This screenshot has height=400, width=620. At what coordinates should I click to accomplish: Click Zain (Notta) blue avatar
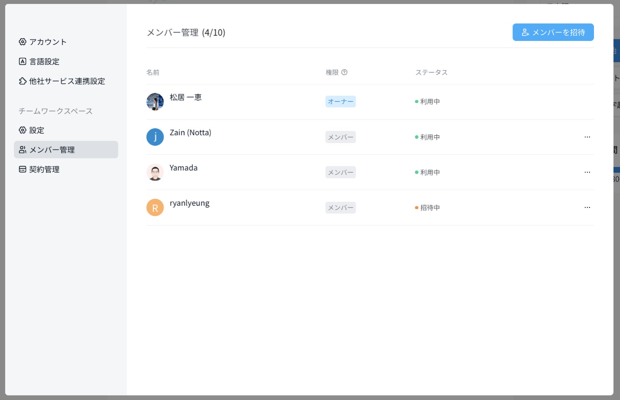point(155,137)
